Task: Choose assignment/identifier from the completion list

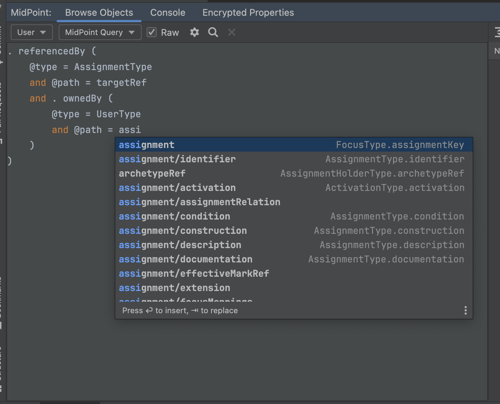Action: click(177, 159)
